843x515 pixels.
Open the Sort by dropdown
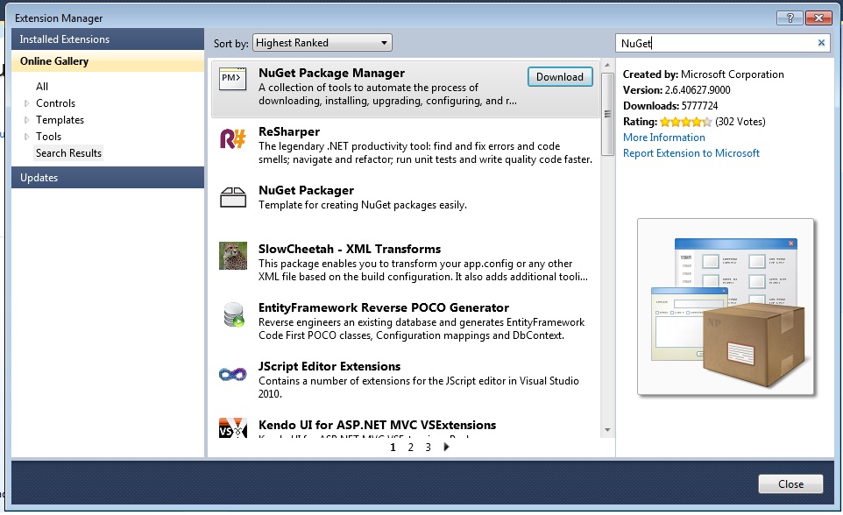point(321,41)
